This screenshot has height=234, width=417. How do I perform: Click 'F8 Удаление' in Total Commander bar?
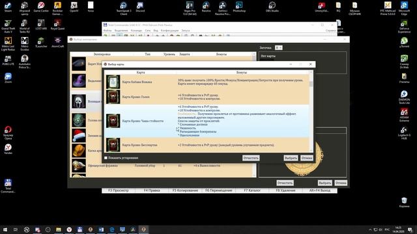pos(285,190)
